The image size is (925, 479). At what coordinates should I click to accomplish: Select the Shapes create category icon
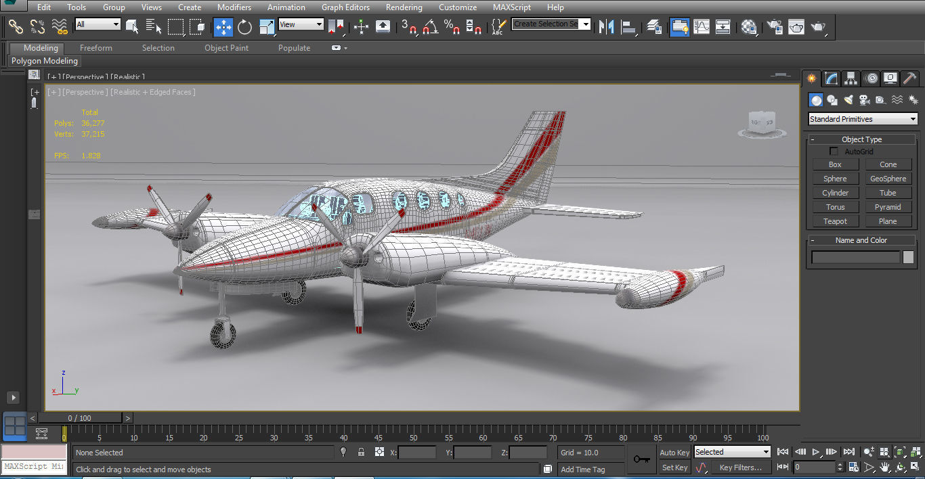832,100
